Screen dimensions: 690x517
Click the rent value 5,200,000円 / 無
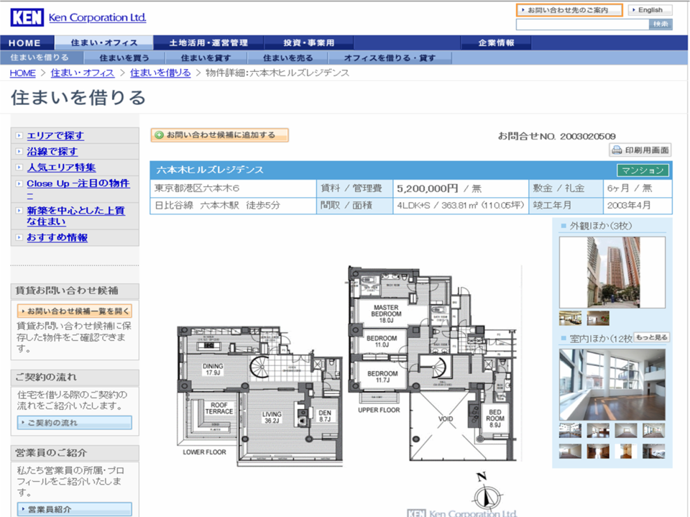460,188
